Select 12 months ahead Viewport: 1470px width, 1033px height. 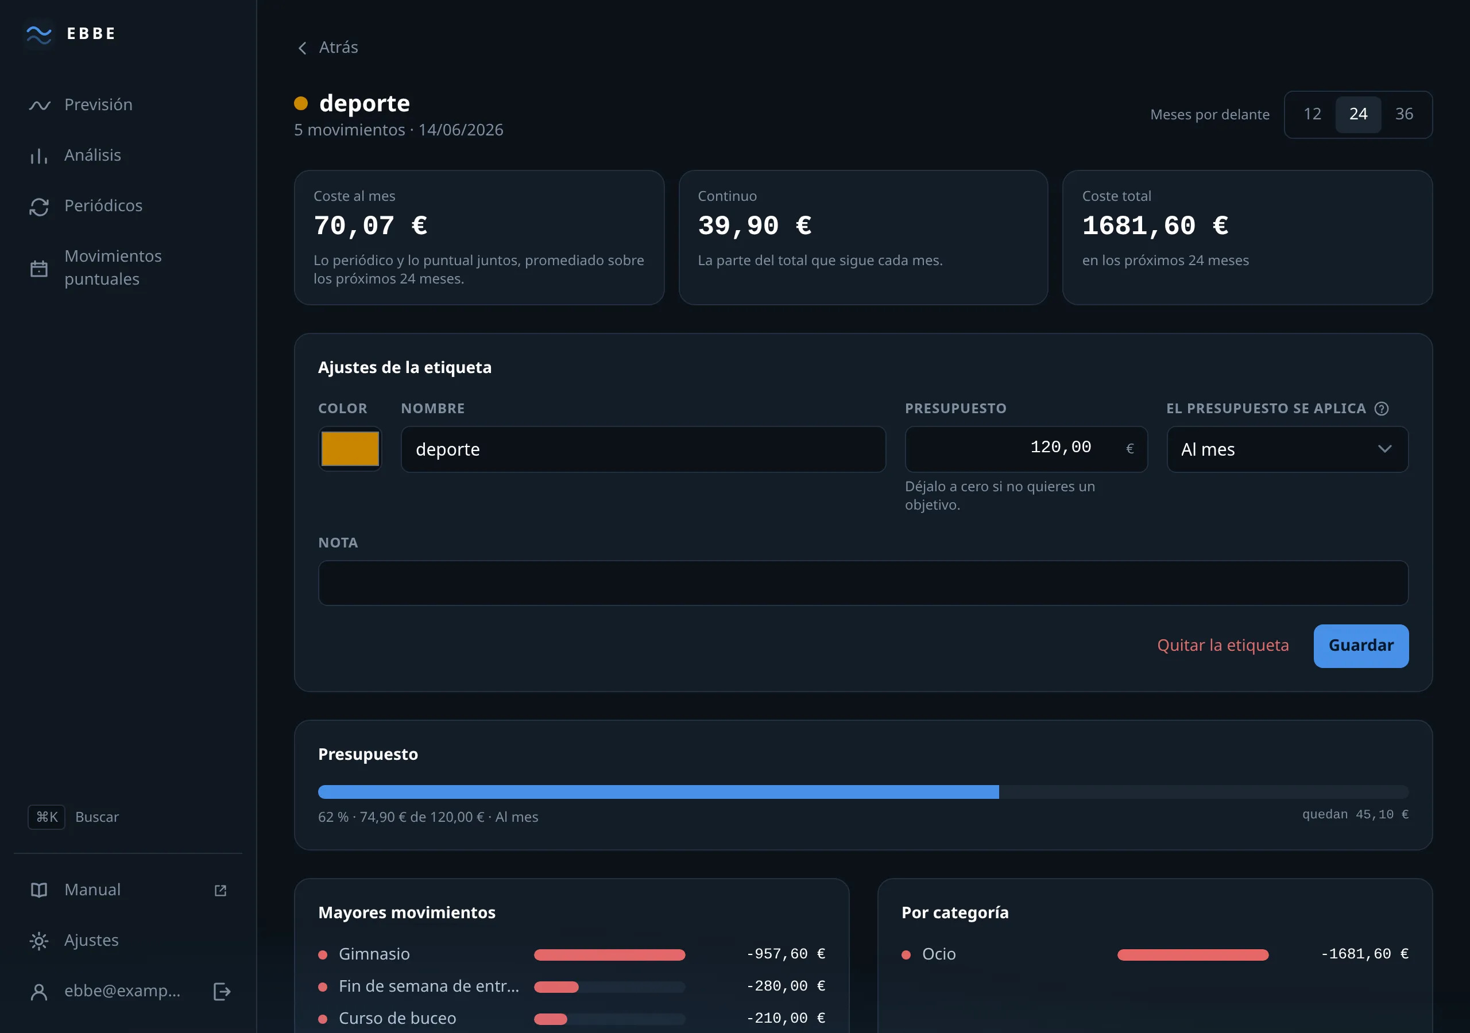(x=1312, y=114)
